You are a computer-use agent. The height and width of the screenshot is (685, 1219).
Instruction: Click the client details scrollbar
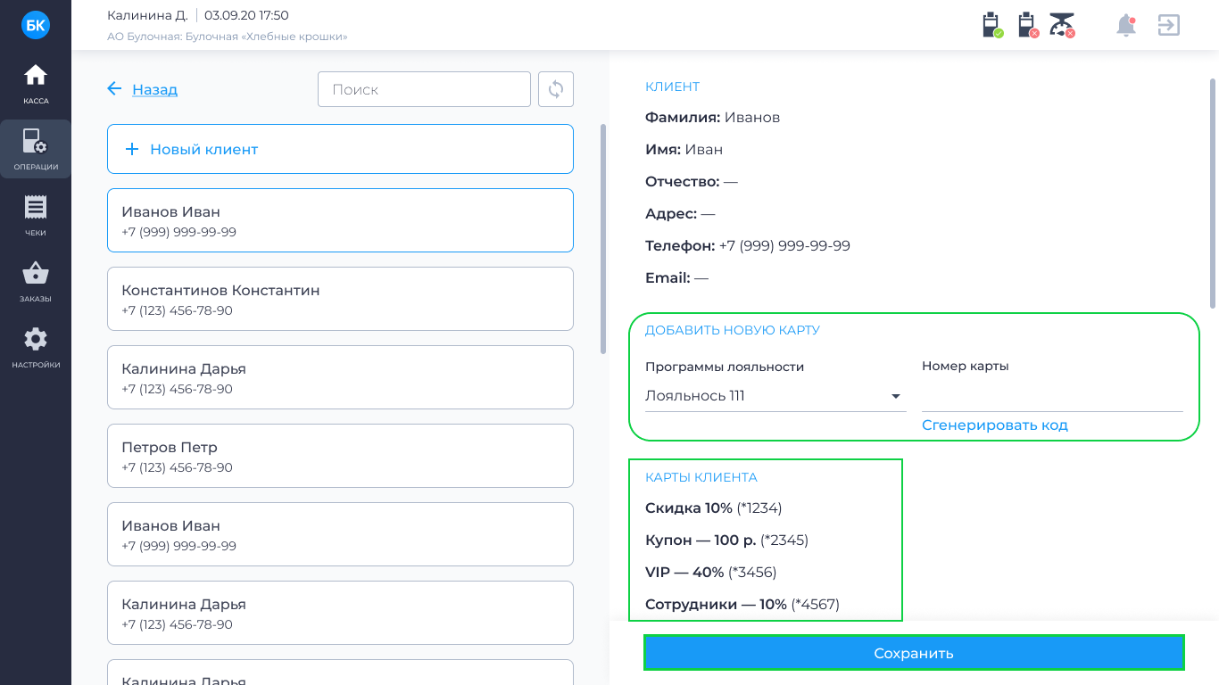click(1213, 194)
